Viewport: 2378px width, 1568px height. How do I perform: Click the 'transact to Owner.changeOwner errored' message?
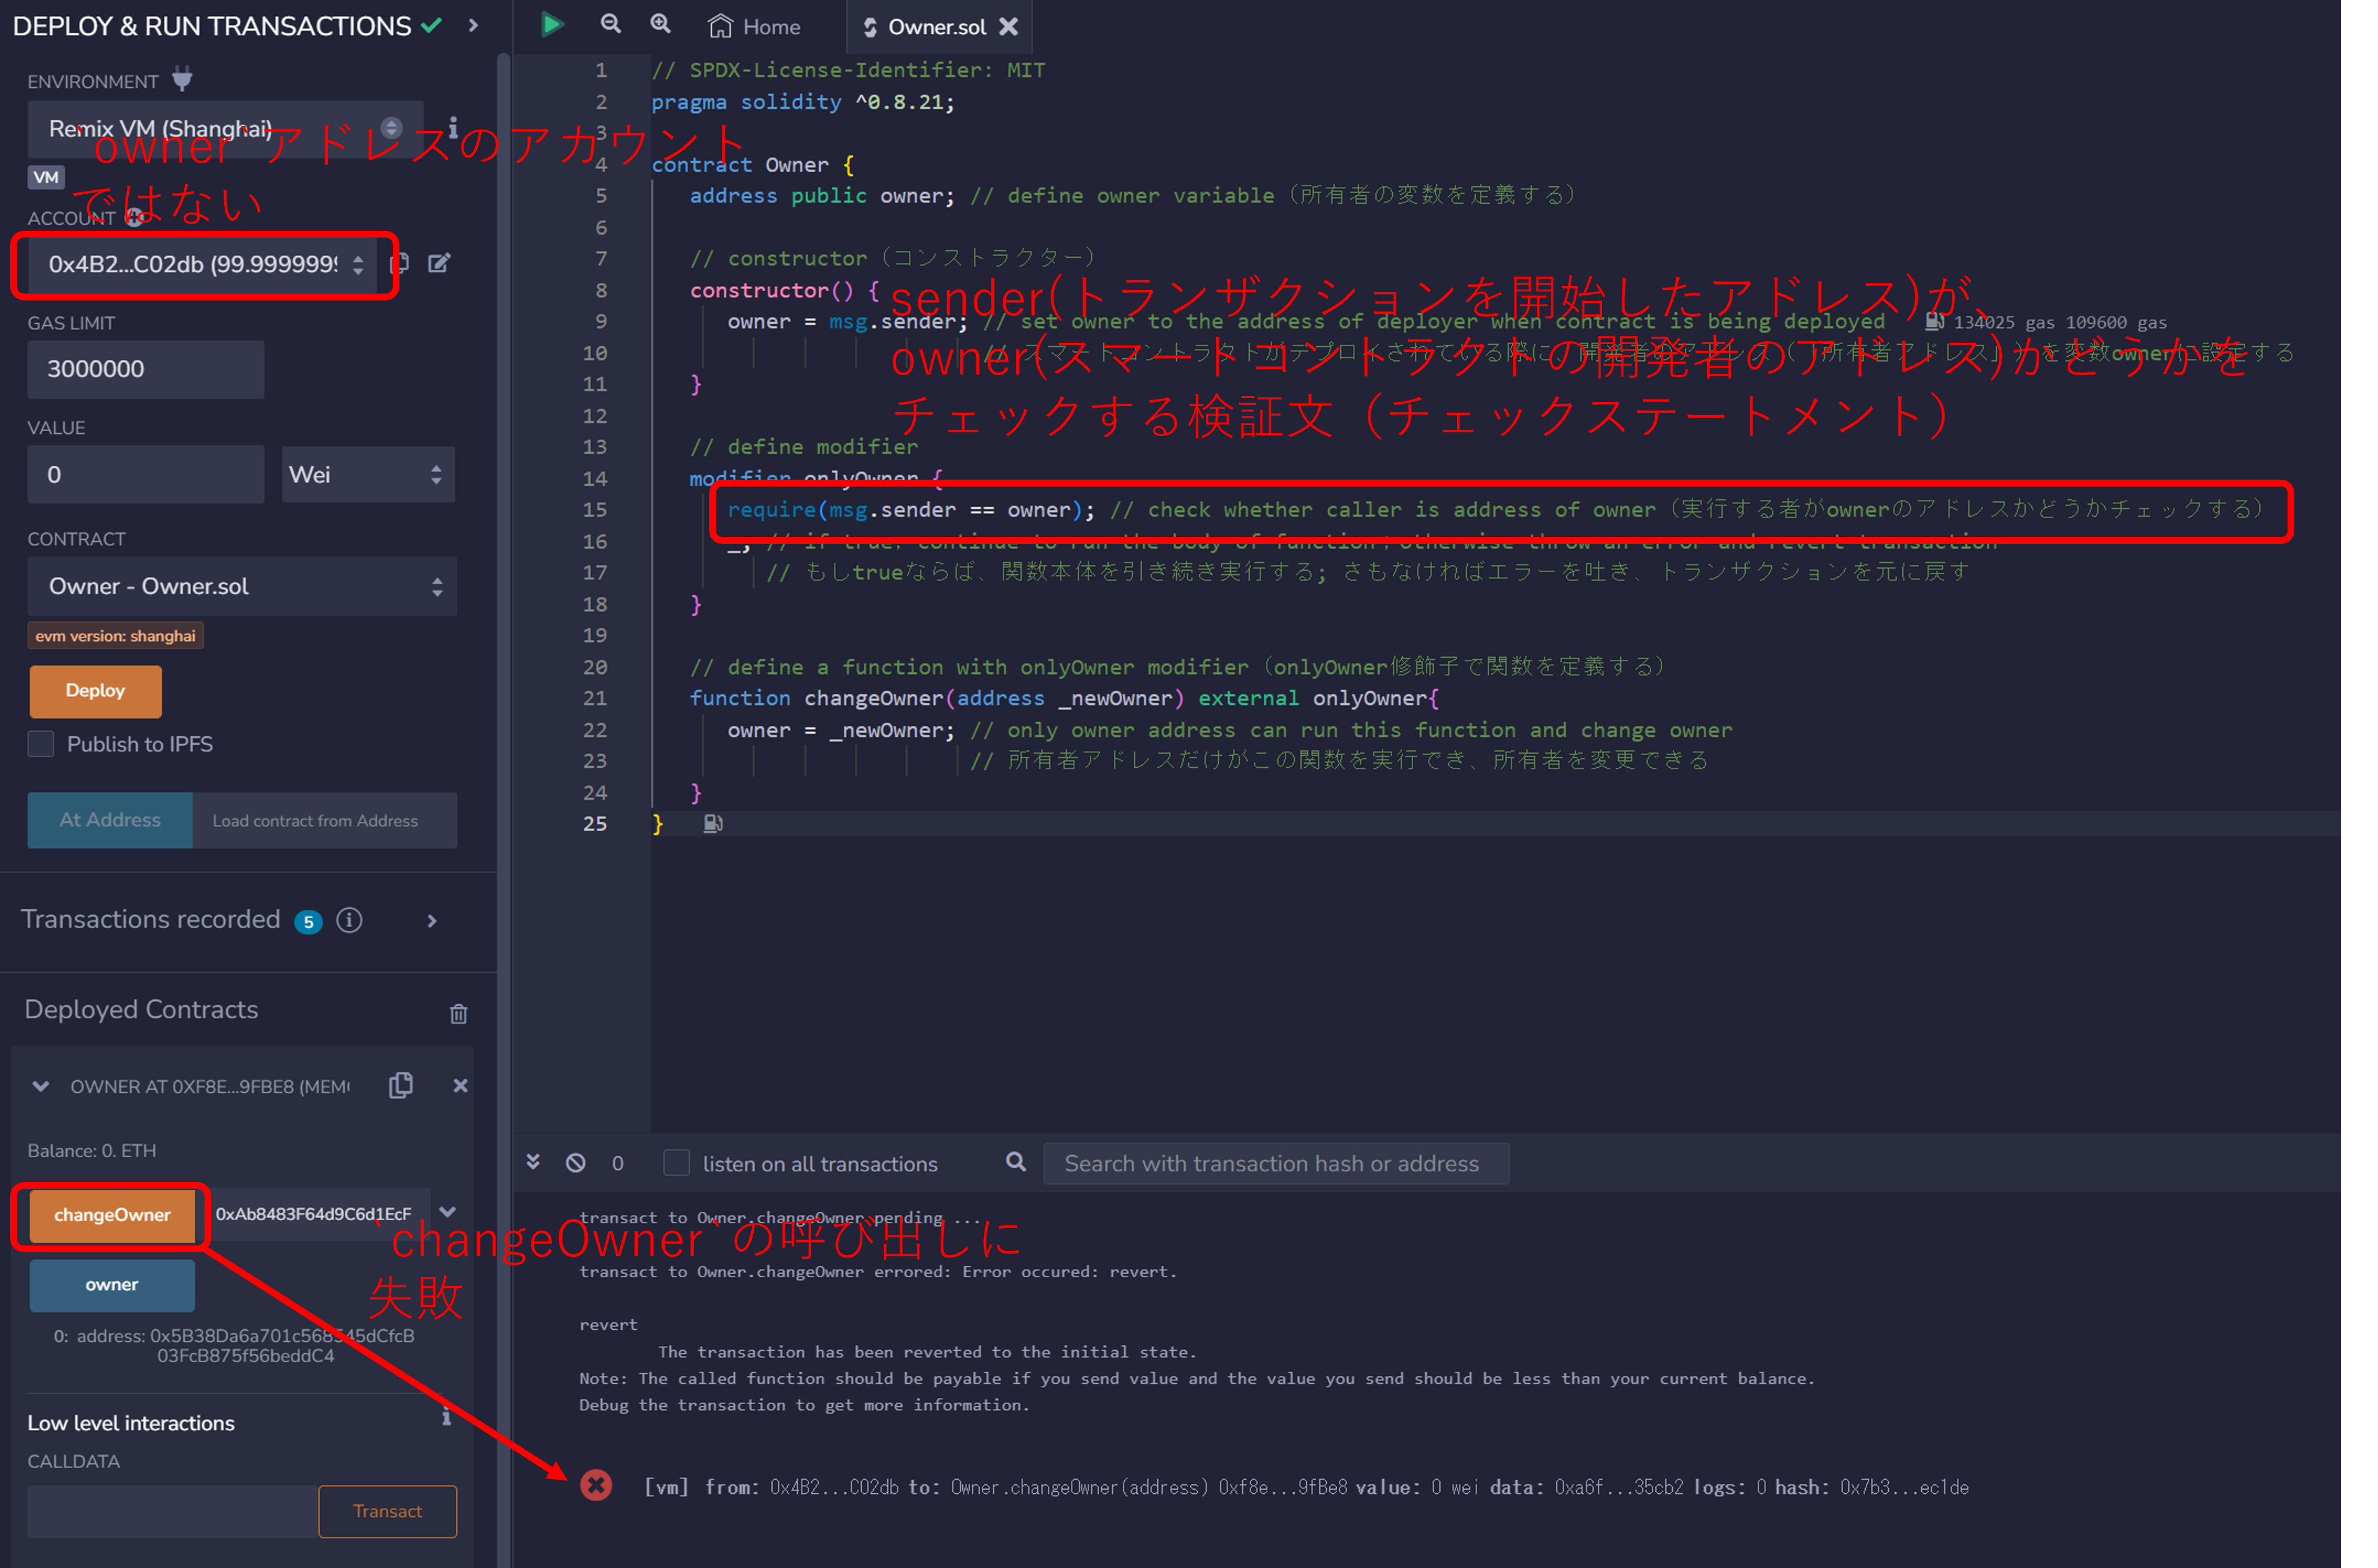(878, 1273)
